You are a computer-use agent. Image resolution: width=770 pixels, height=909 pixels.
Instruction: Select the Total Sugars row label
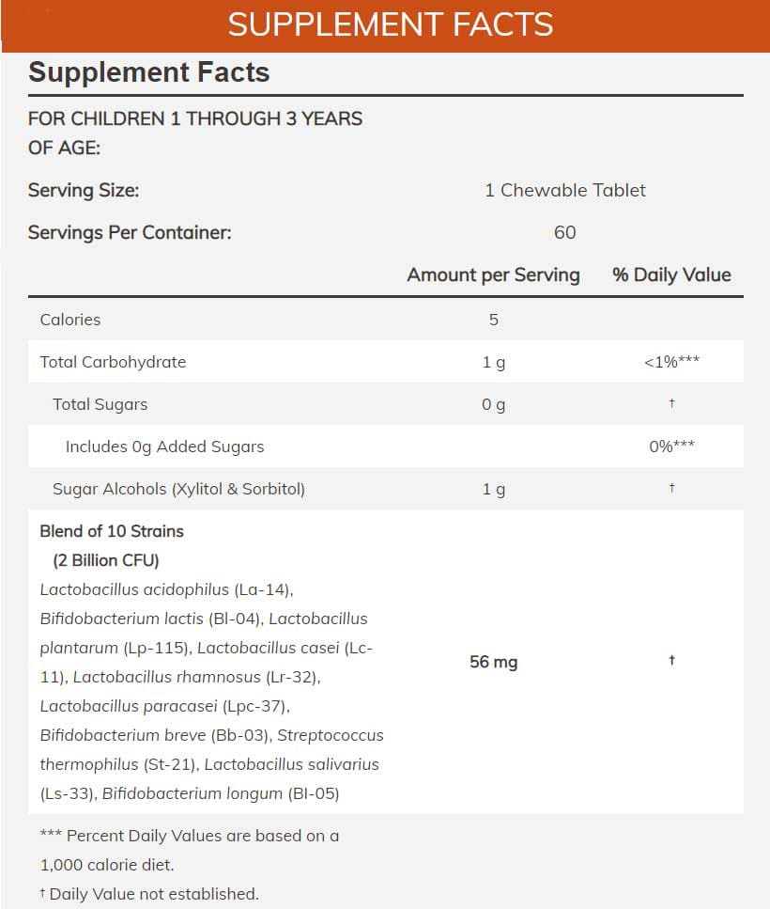(x=100, y=404)
